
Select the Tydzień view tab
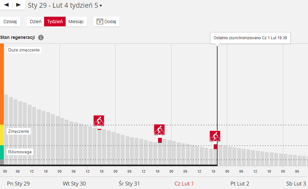click(55, 22)
